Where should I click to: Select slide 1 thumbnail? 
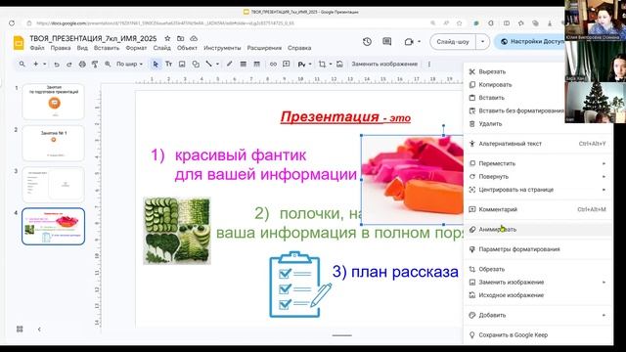tap(54, 102)
